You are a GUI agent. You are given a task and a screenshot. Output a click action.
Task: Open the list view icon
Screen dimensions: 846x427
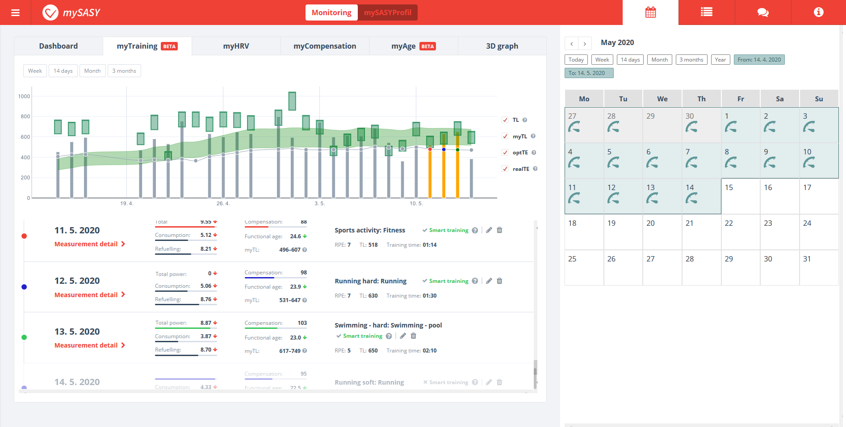click(x=706, y=12)
